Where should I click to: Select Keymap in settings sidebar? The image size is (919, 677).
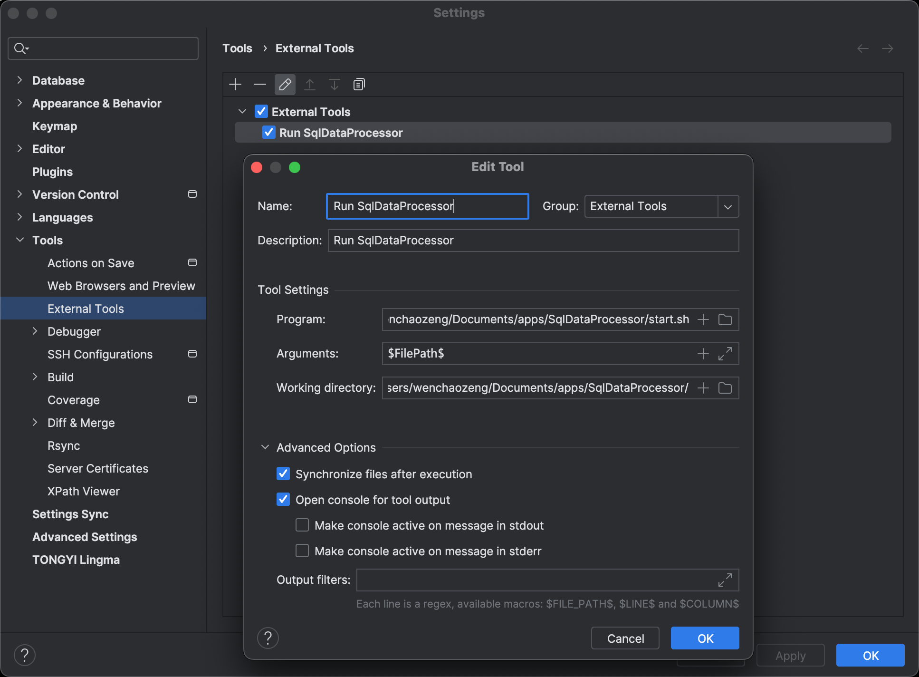point(55,126)
